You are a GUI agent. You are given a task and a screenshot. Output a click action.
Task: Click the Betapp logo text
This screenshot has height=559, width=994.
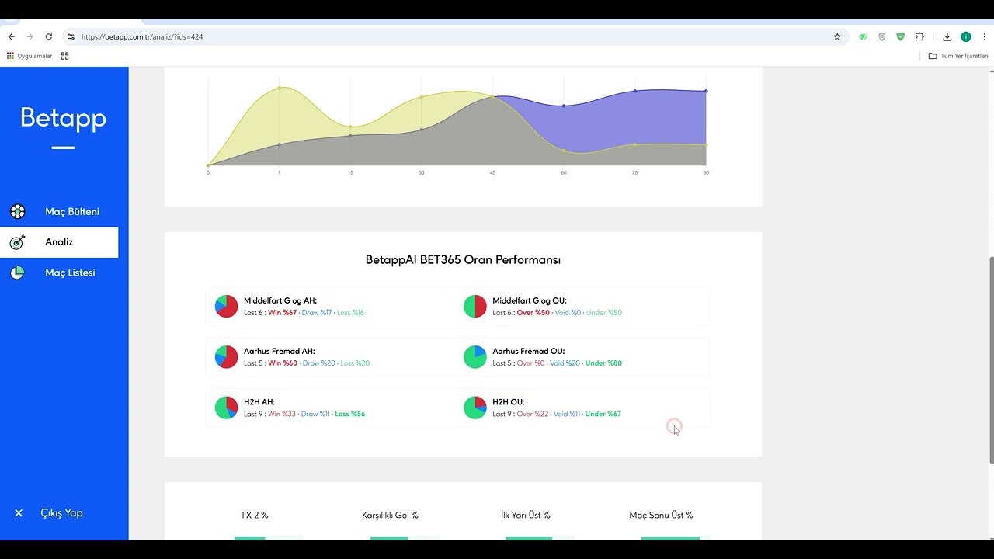63,118
